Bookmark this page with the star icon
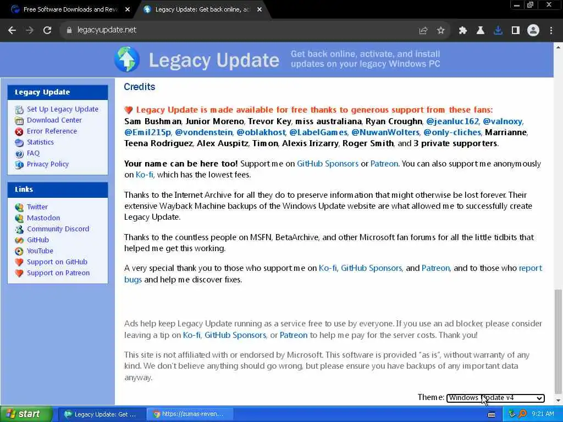This screenshot has width=563, height=422. click(x=440, y=31)
